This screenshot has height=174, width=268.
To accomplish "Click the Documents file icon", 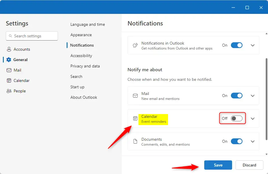I will [x=135, y=141].
